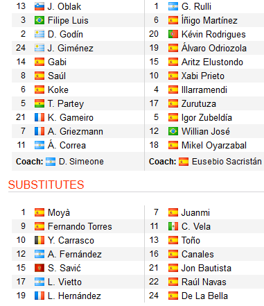Click Portugal flag next to Kévin Rodrigues
This screenshot has height=306, width=264.
point(173,34)
